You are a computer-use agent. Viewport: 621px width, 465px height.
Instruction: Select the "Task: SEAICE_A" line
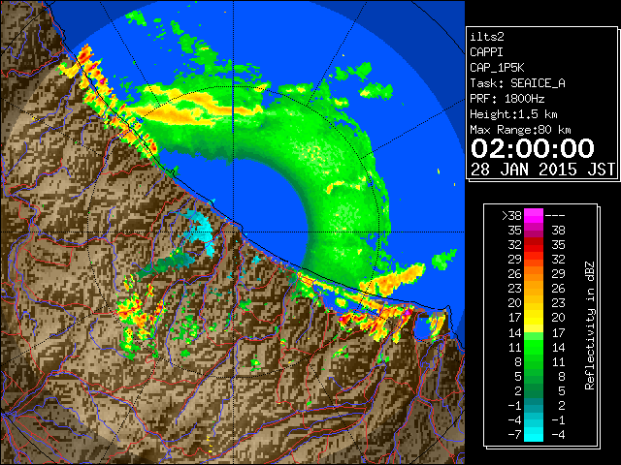tap(517, 83)
